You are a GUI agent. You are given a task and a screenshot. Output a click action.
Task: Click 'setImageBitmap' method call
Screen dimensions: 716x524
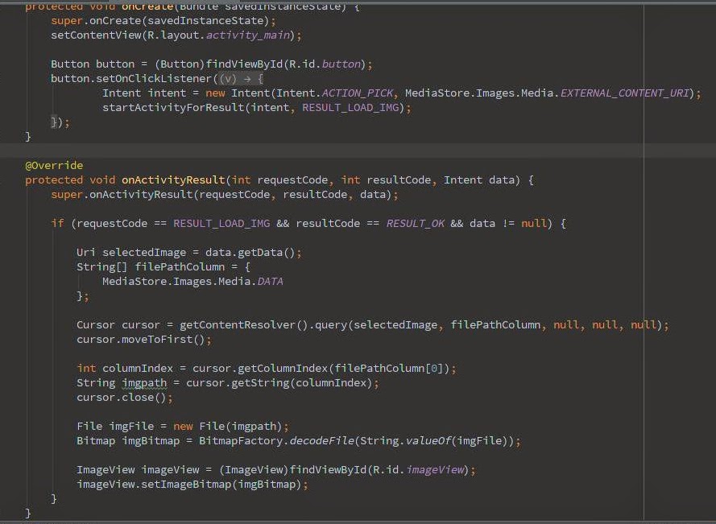pos(186,485)
